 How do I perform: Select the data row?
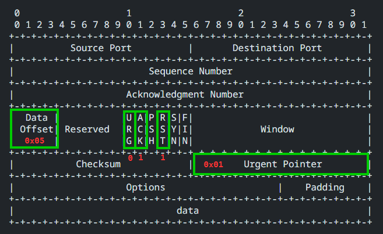click(x=188, y=210)
